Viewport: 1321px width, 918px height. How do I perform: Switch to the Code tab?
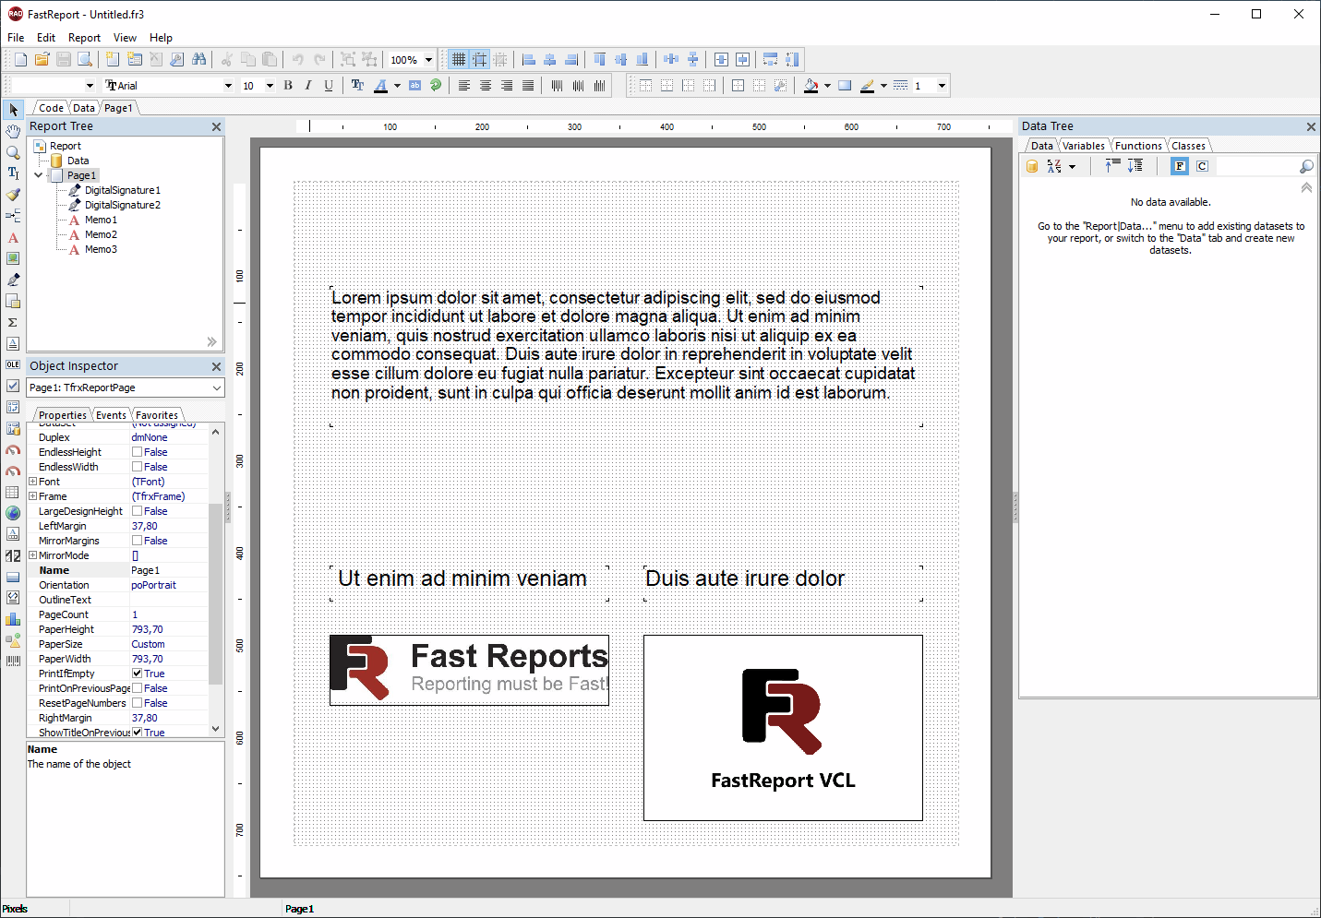tap(50, 108)
